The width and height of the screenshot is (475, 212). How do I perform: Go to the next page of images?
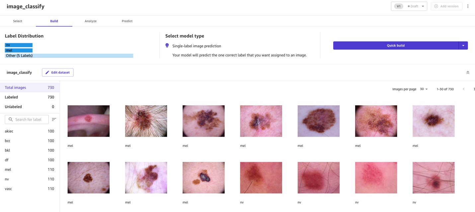(474, 89)
